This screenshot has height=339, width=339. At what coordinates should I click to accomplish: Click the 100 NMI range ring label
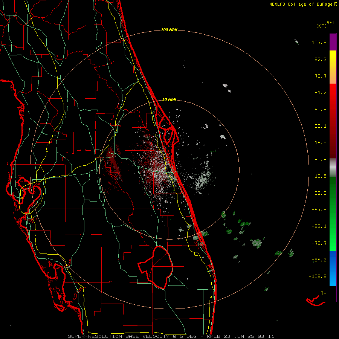169,30
